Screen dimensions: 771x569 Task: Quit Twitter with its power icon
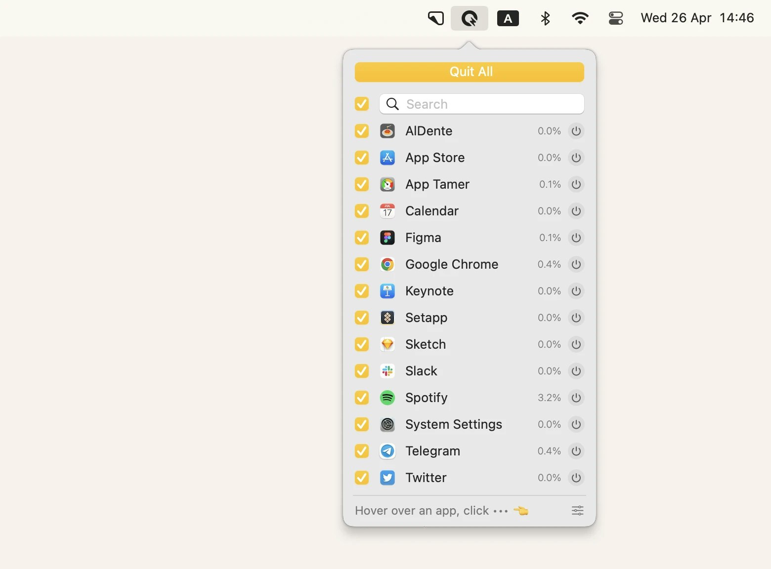576,478
